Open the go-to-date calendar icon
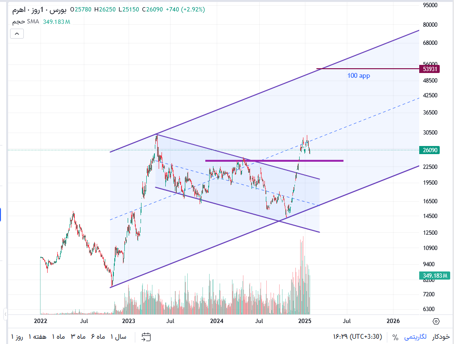This screenshot has height=344, width=454. [x=146, y=337]
